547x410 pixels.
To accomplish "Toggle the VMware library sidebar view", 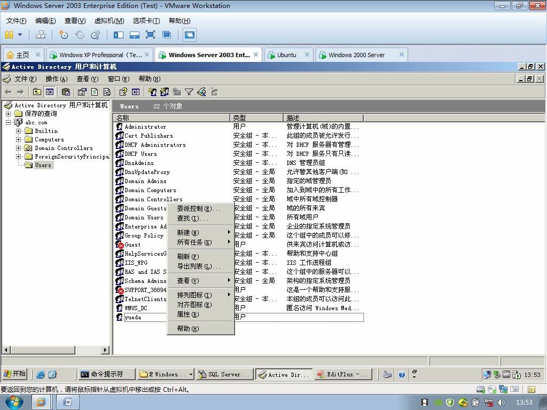I will [x=119, y=35].
